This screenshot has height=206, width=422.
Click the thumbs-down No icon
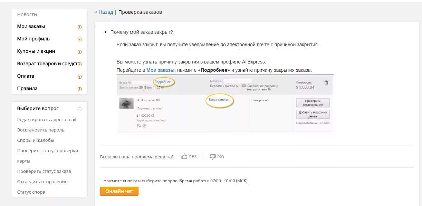213,157
